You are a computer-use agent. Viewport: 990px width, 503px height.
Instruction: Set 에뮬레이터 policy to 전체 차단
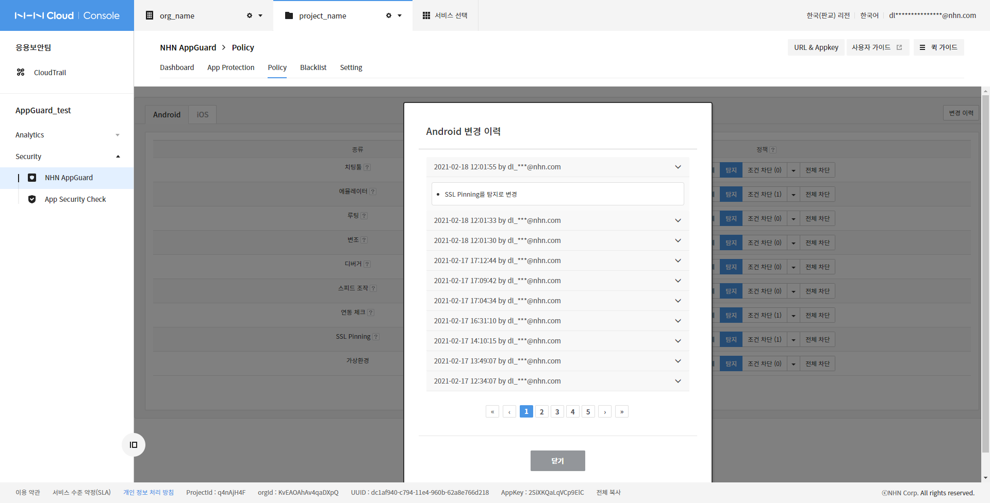point(818,195)
